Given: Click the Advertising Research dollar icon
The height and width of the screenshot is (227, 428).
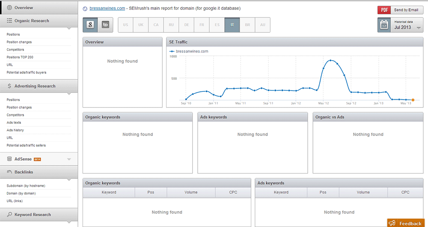Looking at the screenshot, I should click(9, 86).
